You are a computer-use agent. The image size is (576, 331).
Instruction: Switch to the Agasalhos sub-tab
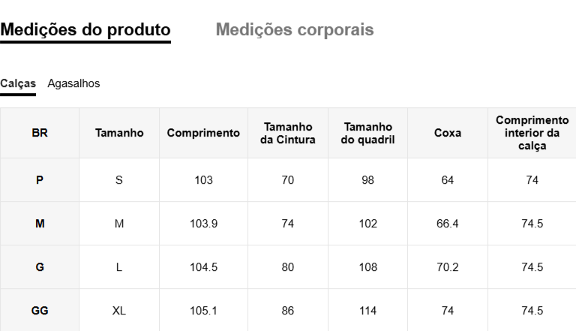tap(73, 83)
